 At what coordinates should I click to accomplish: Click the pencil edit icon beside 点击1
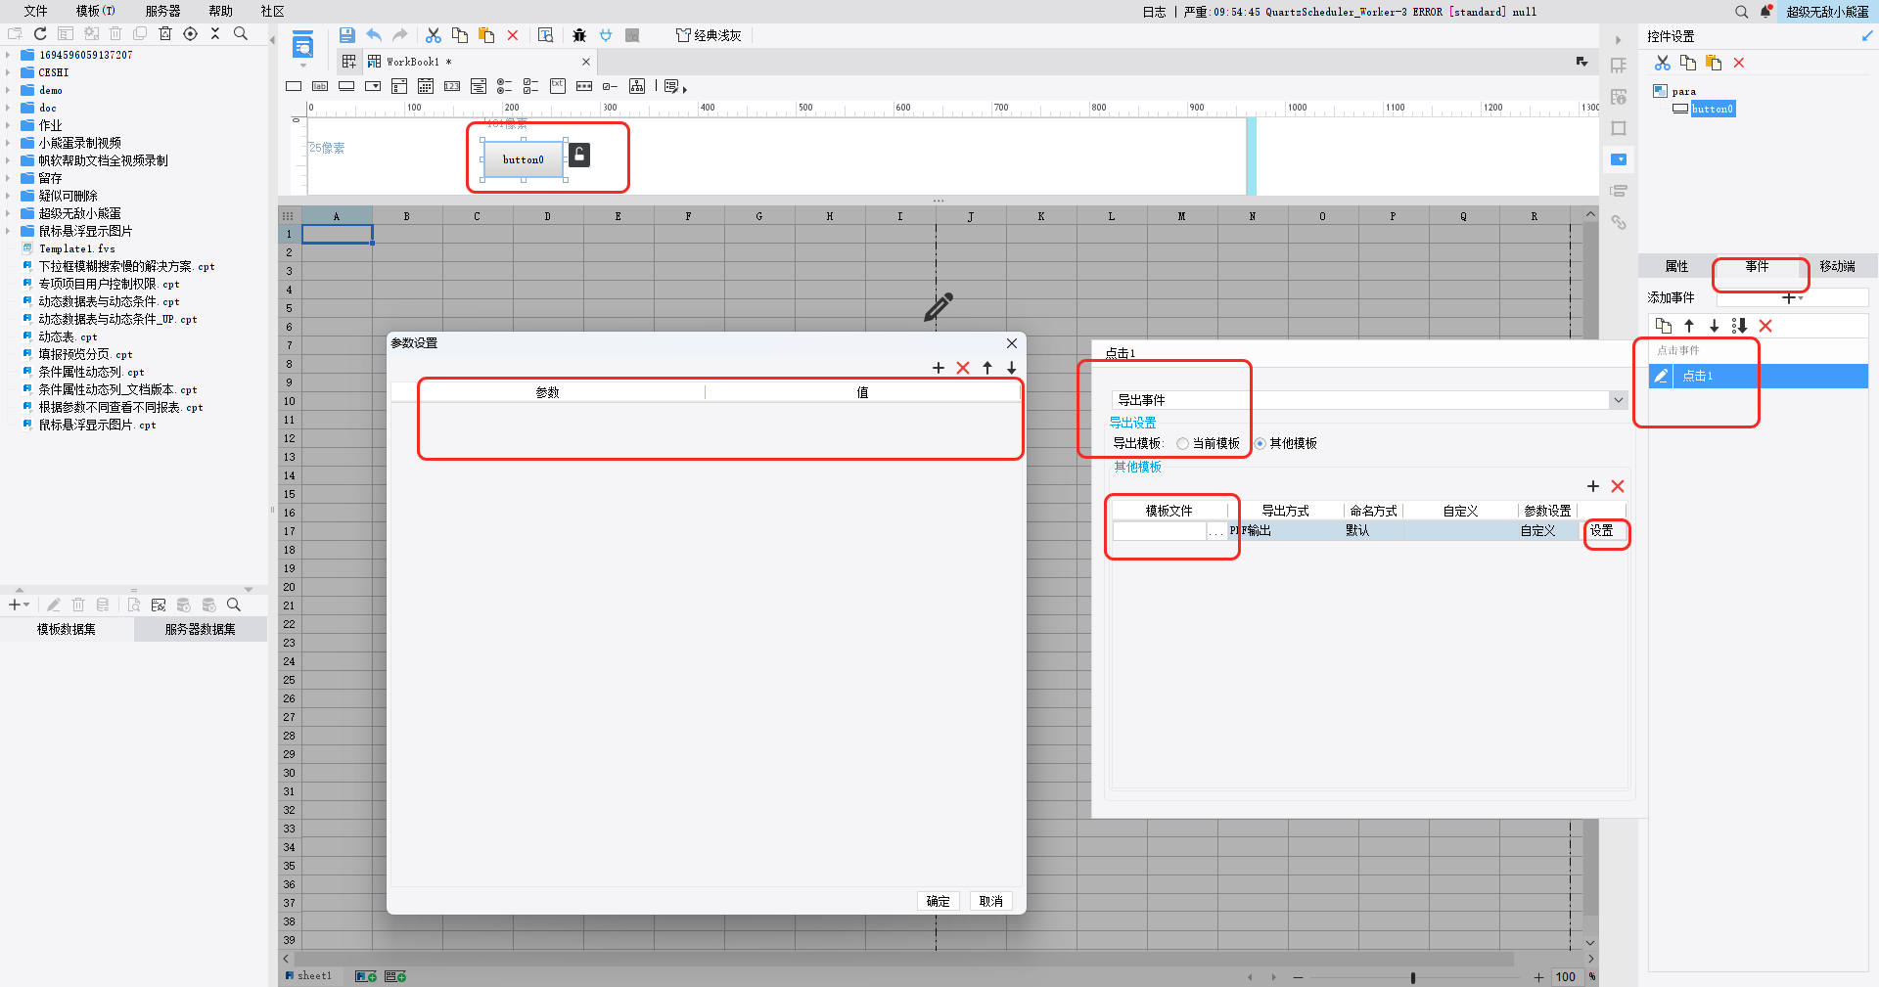click(1661, 376)
